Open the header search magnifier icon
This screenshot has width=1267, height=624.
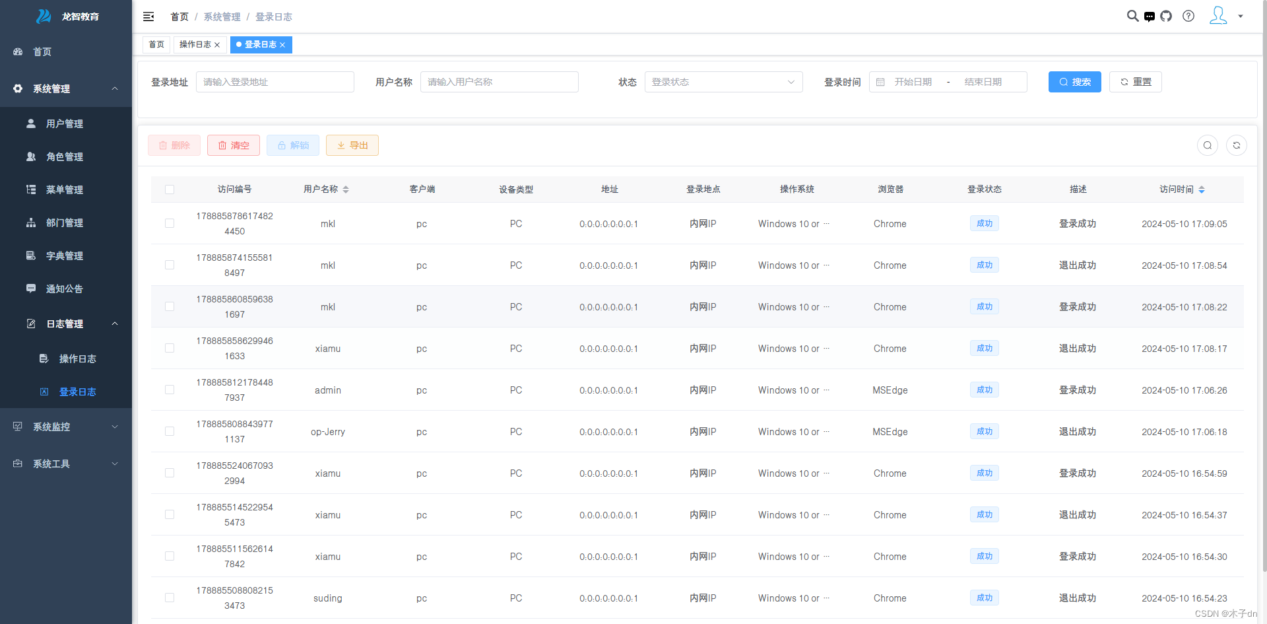coord(1132,16)
